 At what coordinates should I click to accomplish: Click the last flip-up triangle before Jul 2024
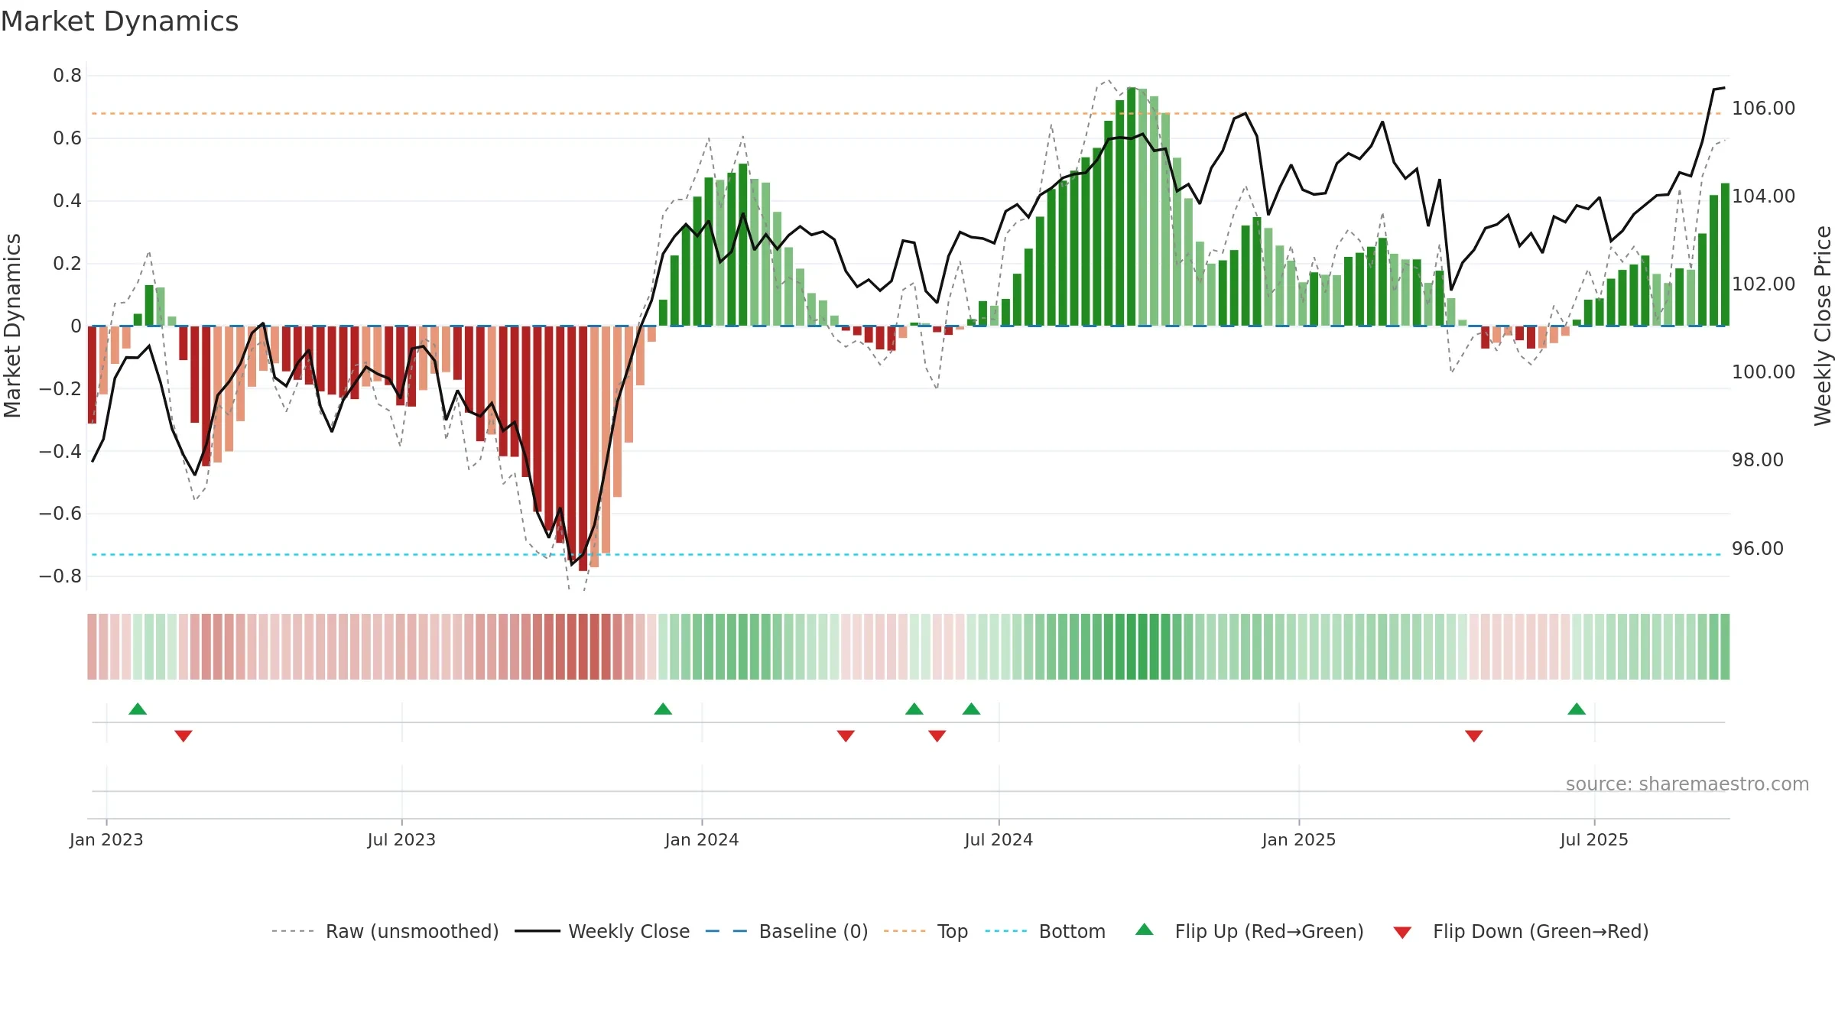click(x=972, y=709)
